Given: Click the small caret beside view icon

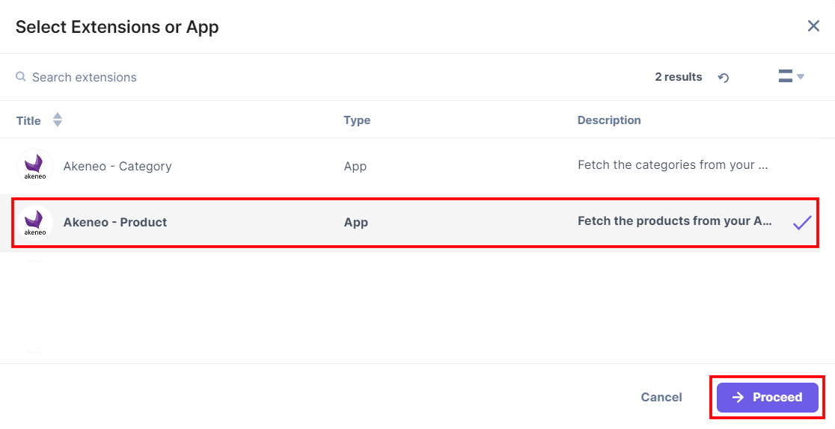Looking at the screenshot, I should [x=801, y=76].
